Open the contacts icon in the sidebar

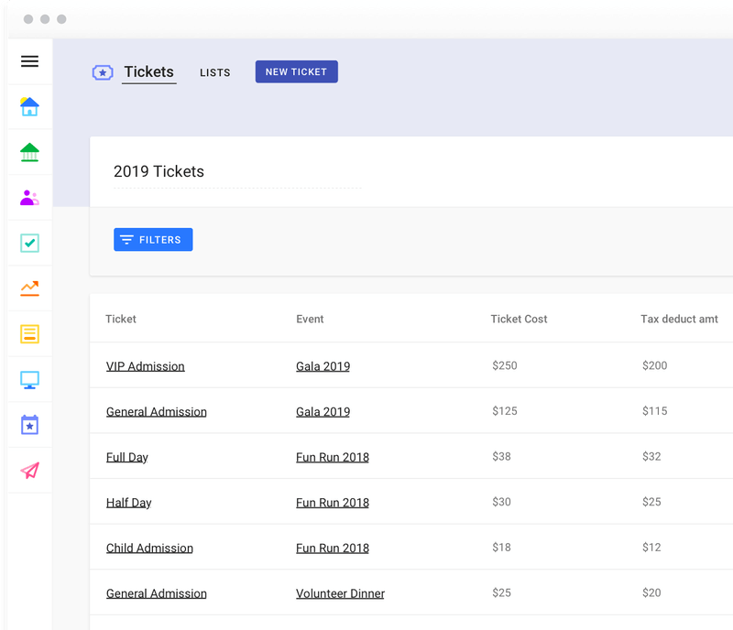[x=29, y=197]
